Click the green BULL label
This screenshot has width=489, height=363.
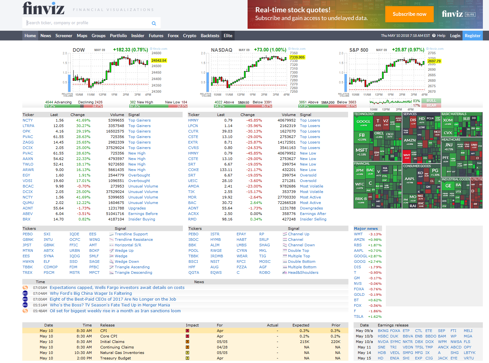pos(431,101)
